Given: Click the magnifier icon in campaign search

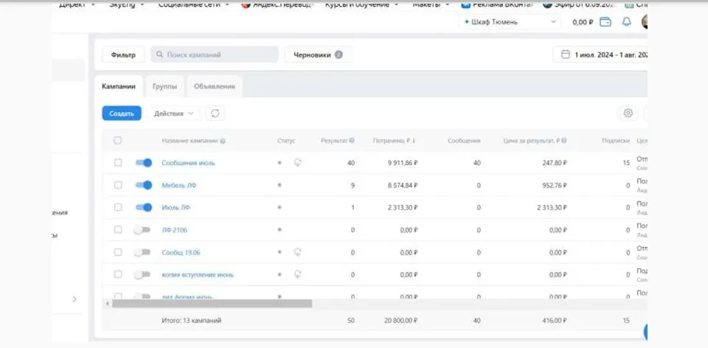Looking at the screenshot, I should [x=159, y=55].
